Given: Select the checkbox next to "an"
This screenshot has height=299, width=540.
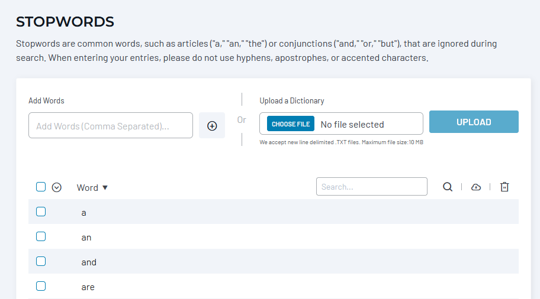Looking at the screenshot, I should point(41,236).
